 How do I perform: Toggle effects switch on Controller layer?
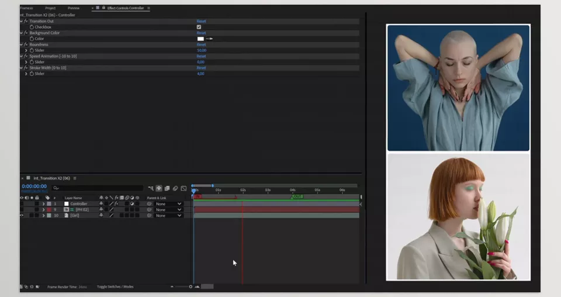(116, 203)
